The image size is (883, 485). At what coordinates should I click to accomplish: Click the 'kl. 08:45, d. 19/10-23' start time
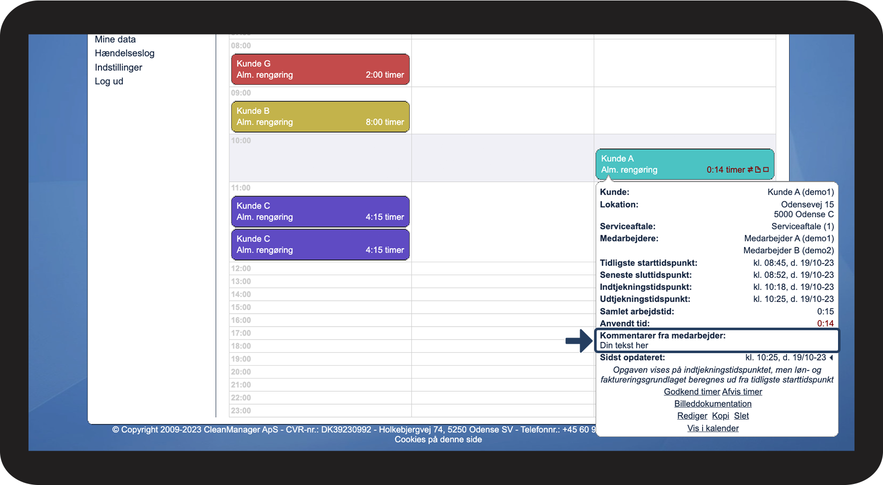tap(794, 263)
